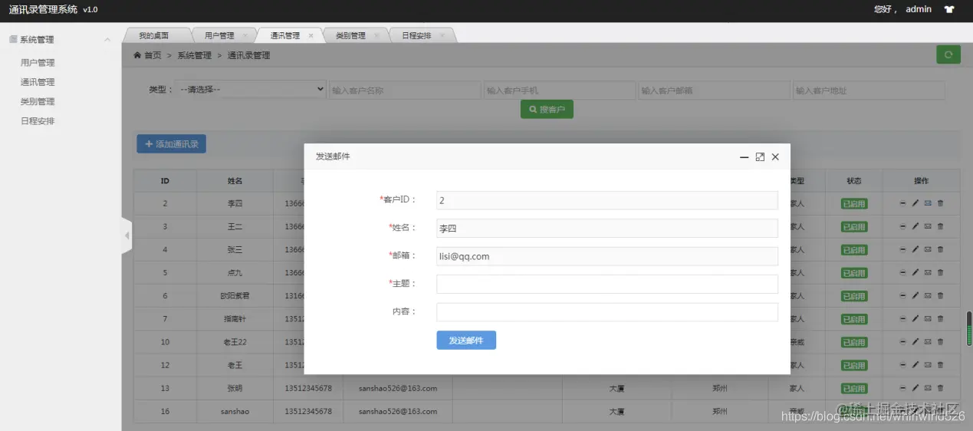Click the 输入客户邮箱 search field
The image size is (973, 431).
[x=715, y=90]
